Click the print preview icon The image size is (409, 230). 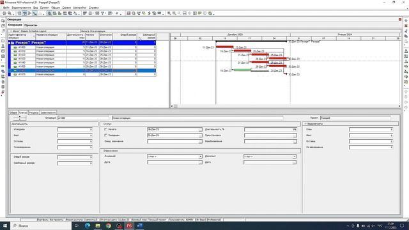pyautogui.click(x=10, y=13)
